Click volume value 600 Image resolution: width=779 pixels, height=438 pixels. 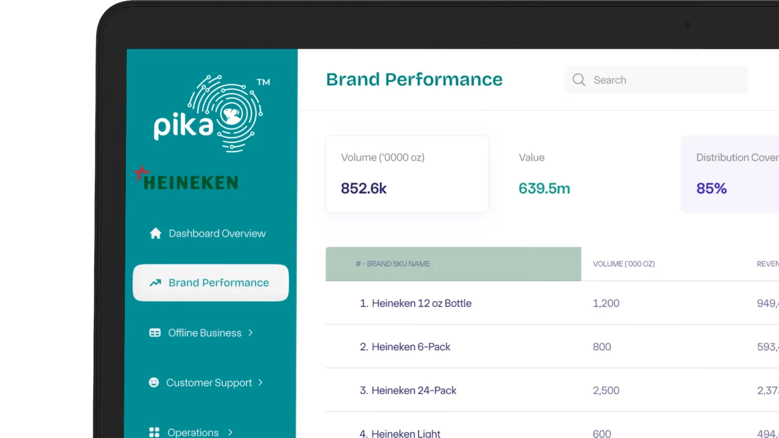[x=602, y=433]
